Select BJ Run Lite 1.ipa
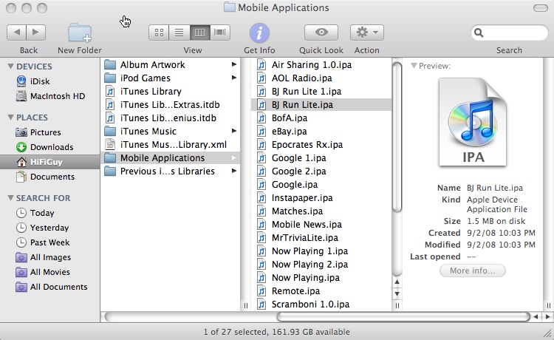The height and width of the screenshot is (340, 554). click(x=321, y=91)
